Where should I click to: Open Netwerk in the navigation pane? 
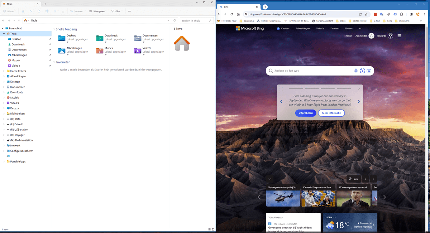point(15,146)
